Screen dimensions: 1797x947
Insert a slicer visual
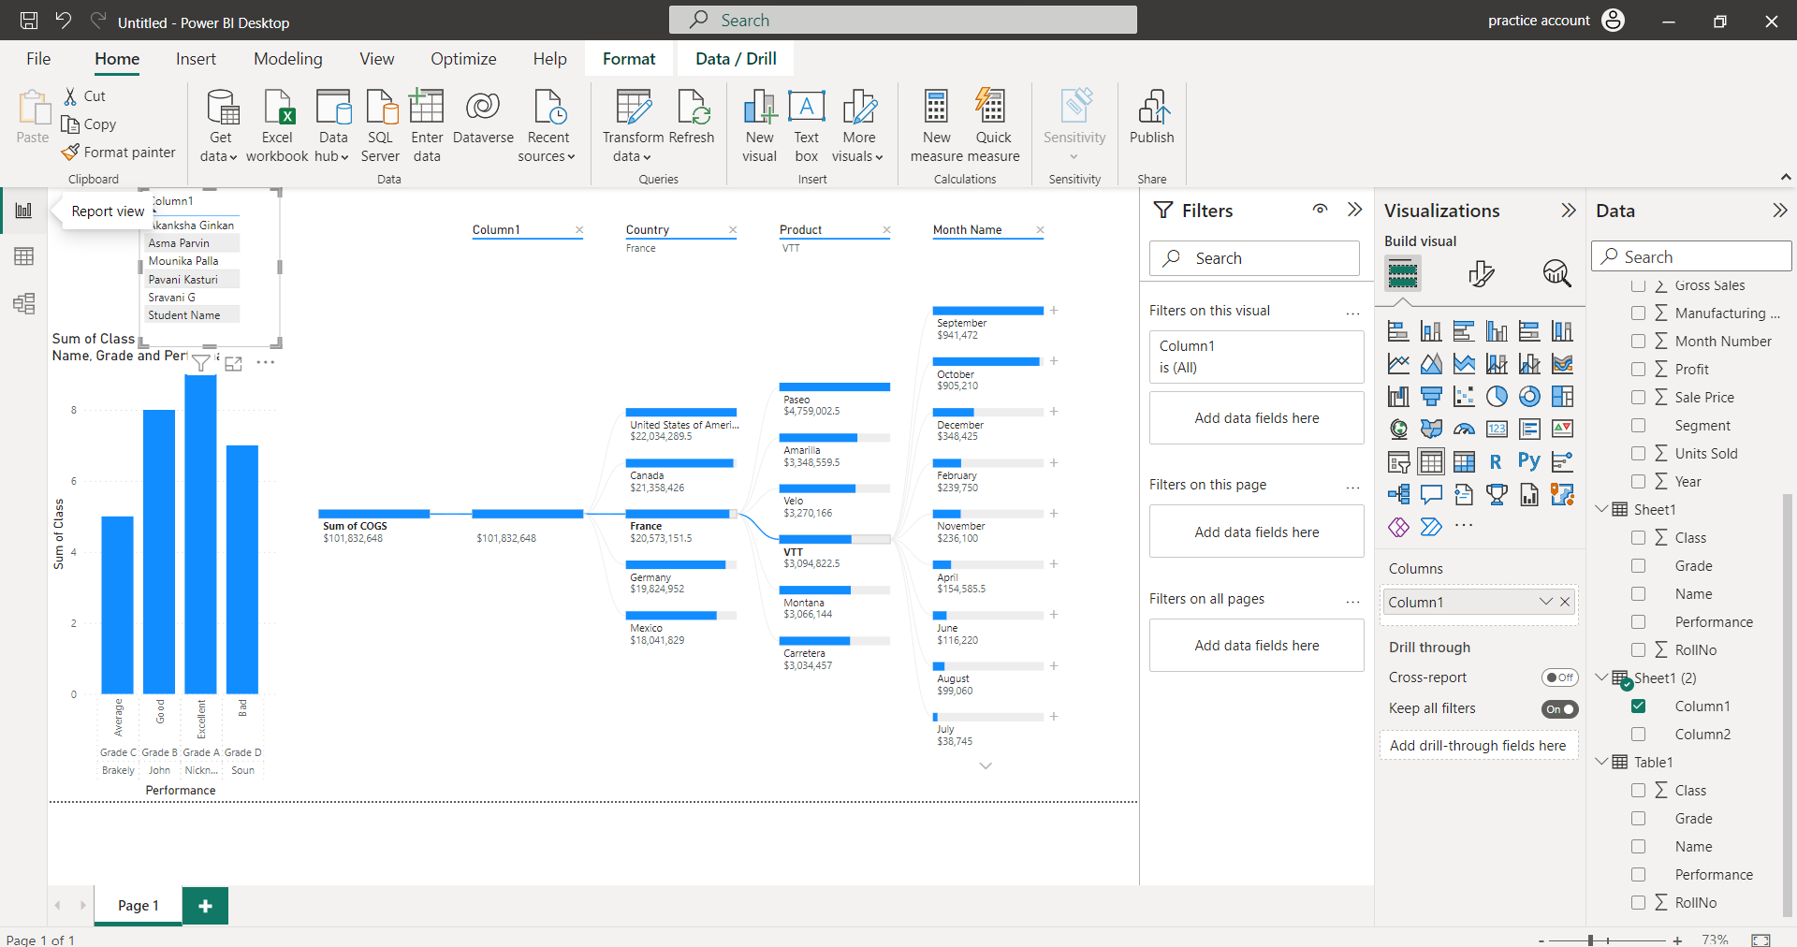click(x=1398, y=461)
